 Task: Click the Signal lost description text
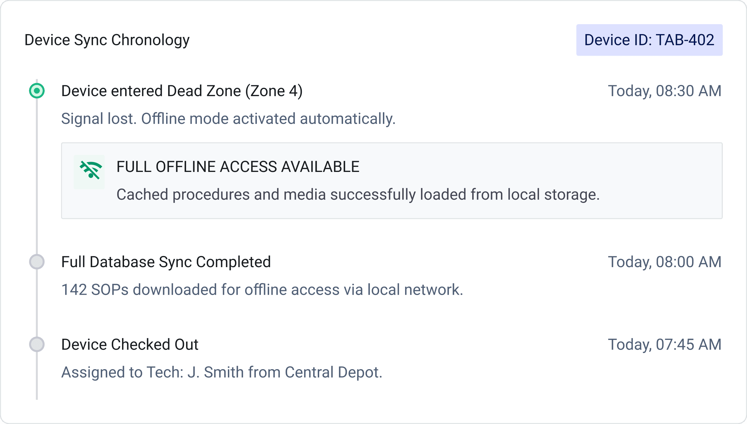228,119
